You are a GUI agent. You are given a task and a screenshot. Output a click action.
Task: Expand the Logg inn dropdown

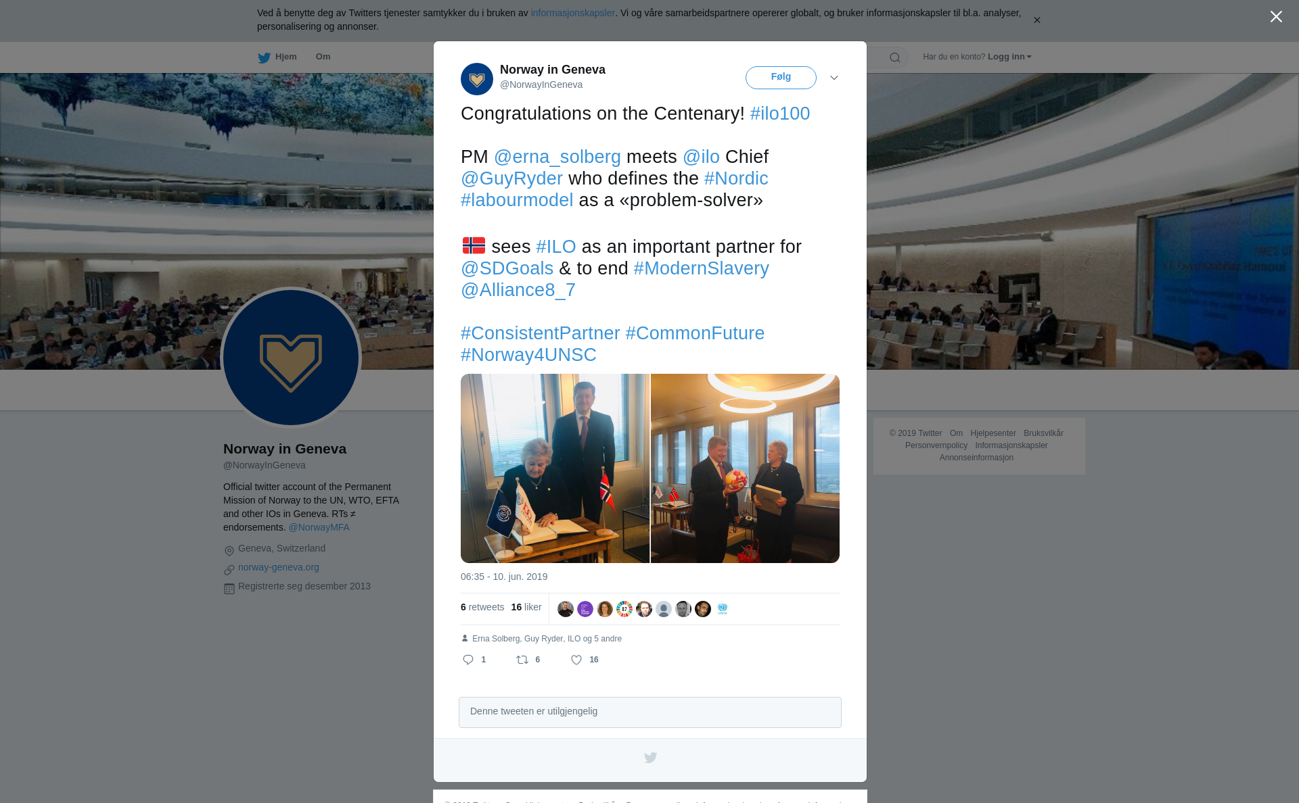[x=1009, y=57]
